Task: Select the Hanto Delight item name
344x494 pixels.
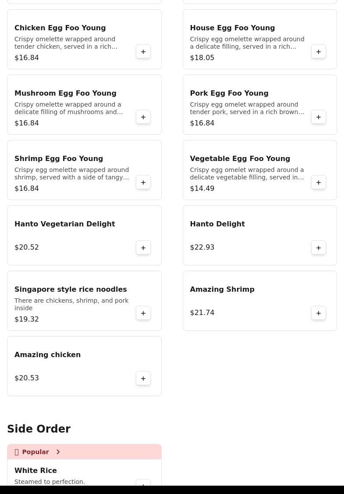Action: (217, 224)
